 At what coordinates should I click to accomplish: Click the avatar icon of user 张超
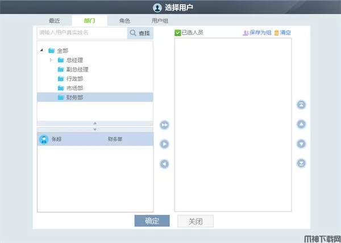point(44,139)
